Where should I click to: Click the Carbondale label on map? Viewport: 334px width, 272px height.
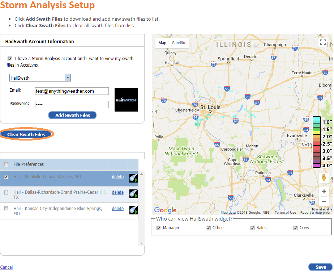pyautogui.click(x=232, y=149)
